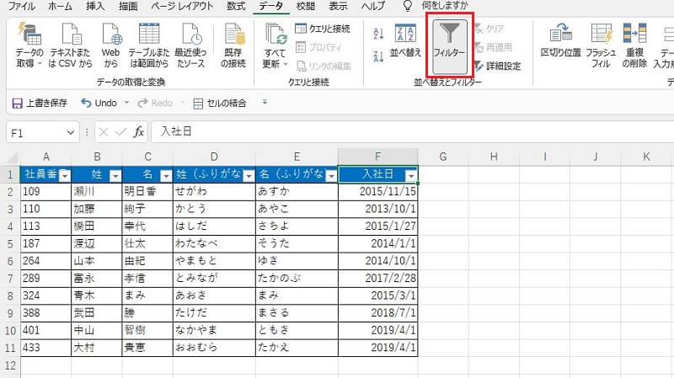Switch to the ホーム tab
This screenshot has width=674, height=378.
60,6
